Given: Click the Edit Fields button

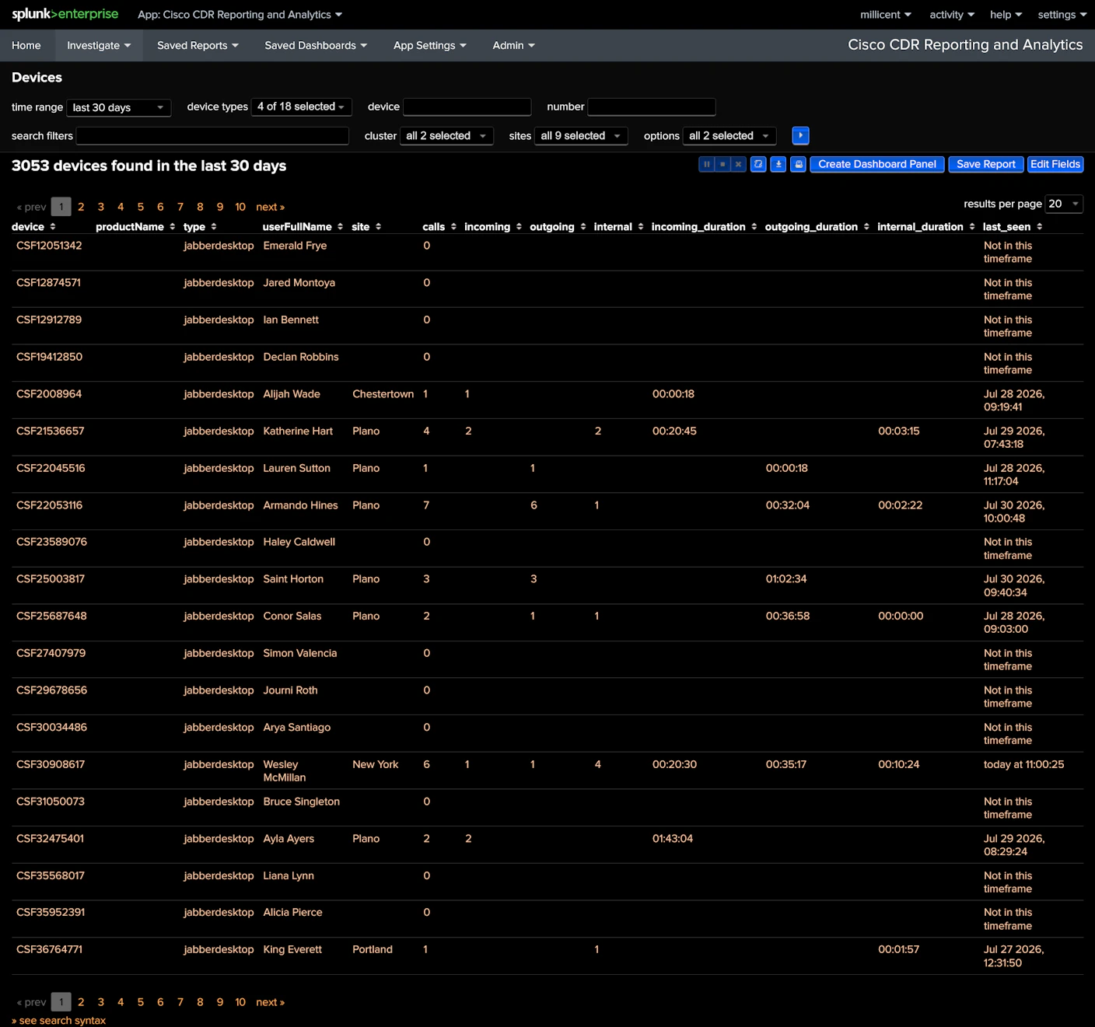Looking at the screenshot, I should click(1055, 164).
